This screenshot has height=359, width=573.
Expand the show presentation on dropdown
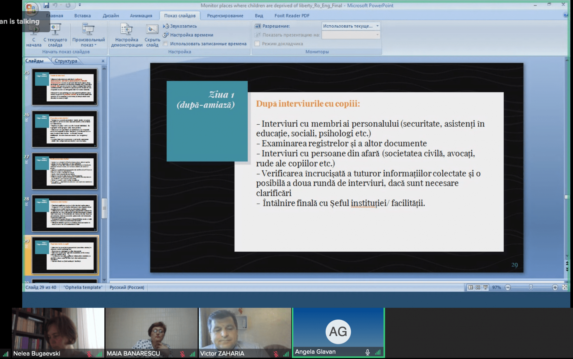(x=378, y=35)
